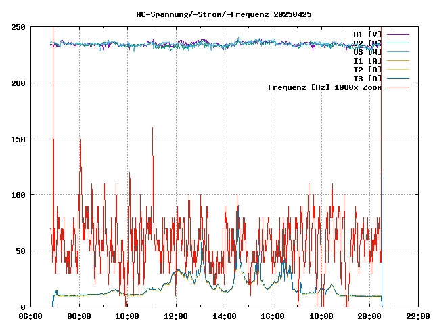Click the red Frequenz legend line sample

(x=398, y=87)
